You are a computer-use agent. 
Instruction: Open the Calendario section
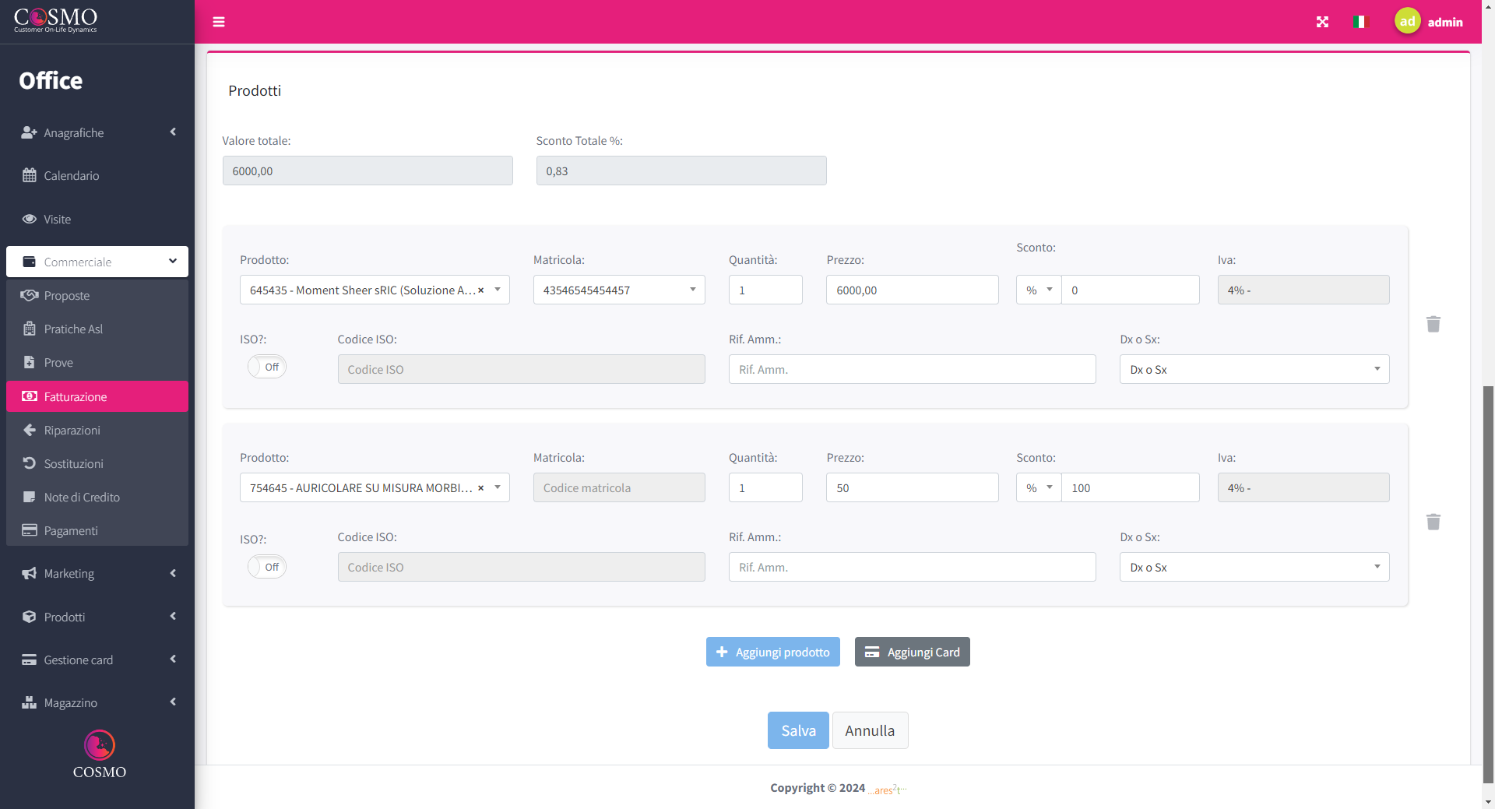97,175
